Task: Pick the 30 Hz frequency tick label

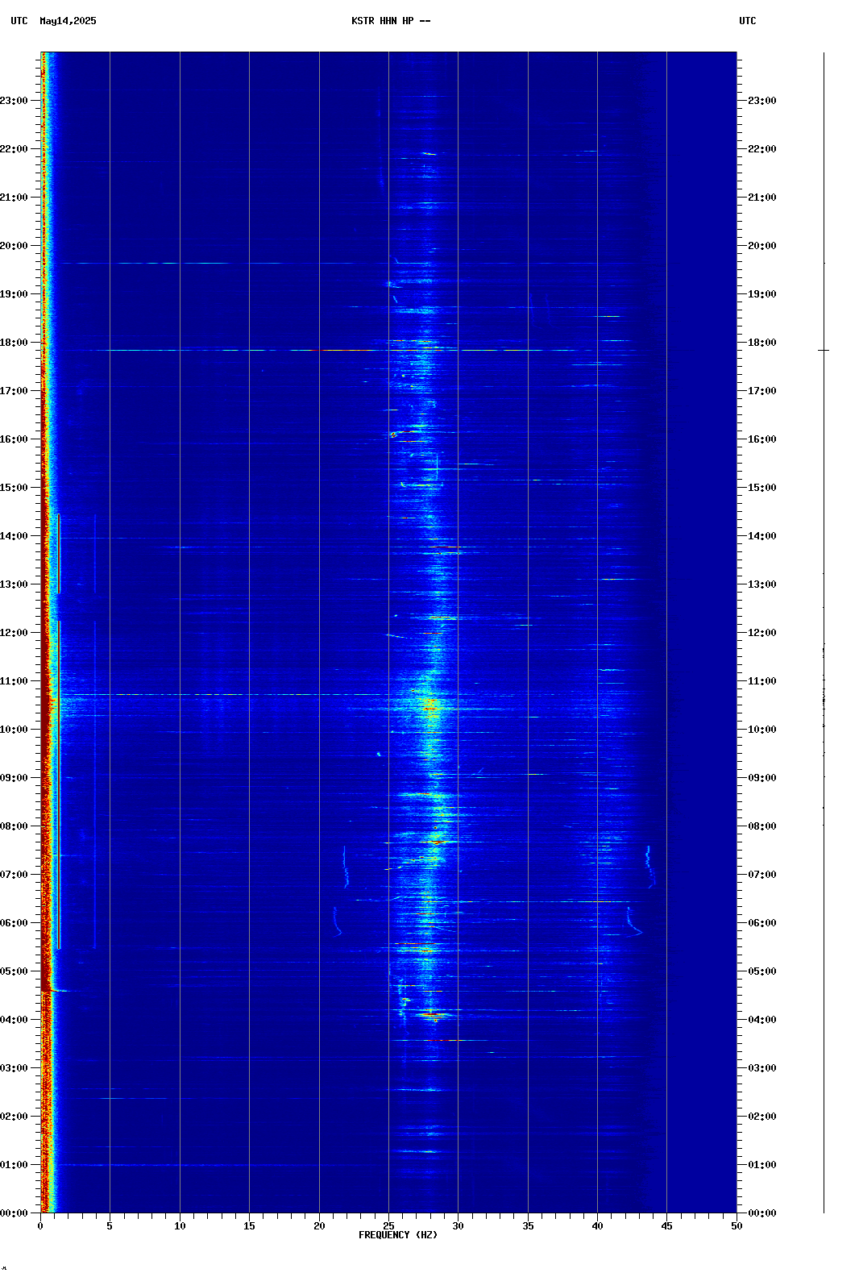Action: (x=458, y=1226)
